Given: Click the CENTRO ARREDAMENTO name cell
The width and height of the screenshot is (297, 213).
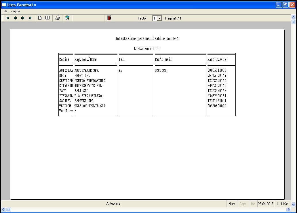Looking at the screenshot, I should click(x=90, y=80).
